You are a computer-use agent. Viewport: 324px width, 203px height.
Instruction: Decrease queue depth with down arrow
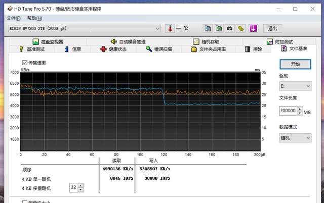coord(80,190)
